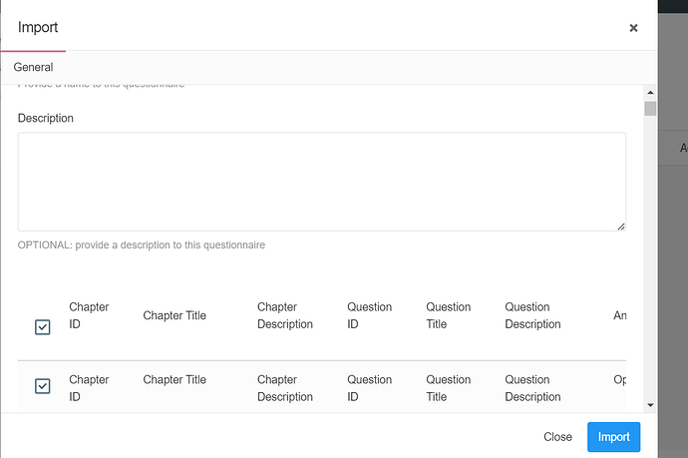Click the Question Description column header
688x458 pixels.
pos(532,315)
